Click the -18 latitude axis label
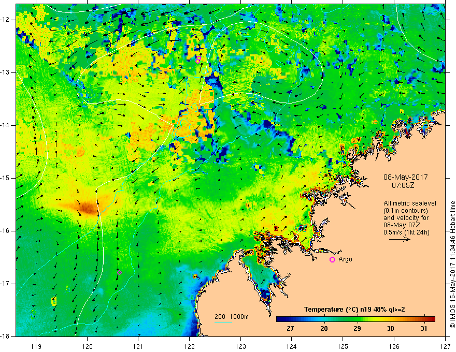Screen dimensions: 456x352 6,336
